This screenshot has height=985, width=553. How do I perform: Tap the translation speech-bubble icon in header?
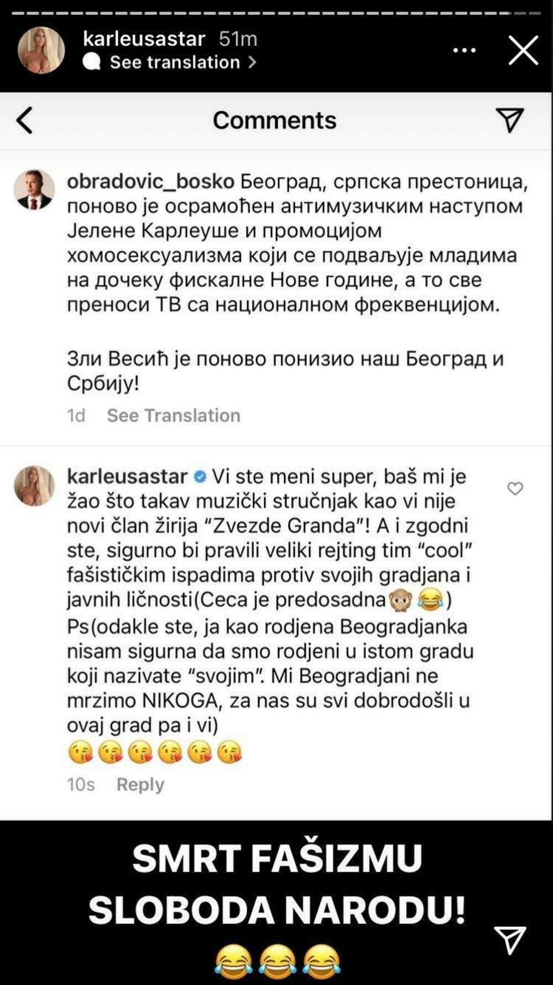[x=92, y=62]
